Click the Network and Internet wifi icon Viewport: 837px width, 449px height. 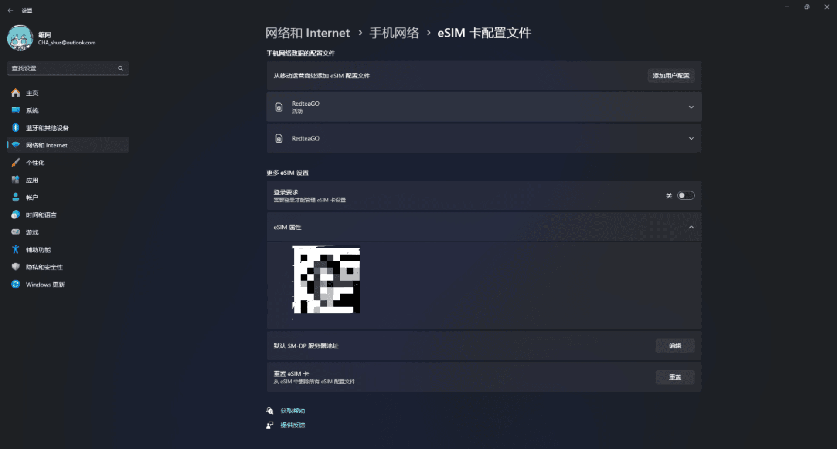(x=16, y=145)
